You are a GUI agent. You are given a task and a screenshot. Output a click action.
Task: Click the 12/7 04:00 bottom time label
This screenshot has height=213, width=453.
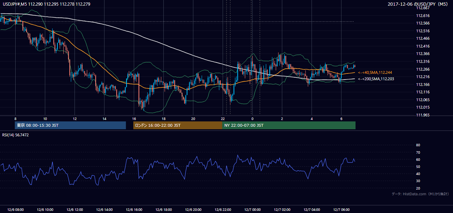[x=312, y=209]
